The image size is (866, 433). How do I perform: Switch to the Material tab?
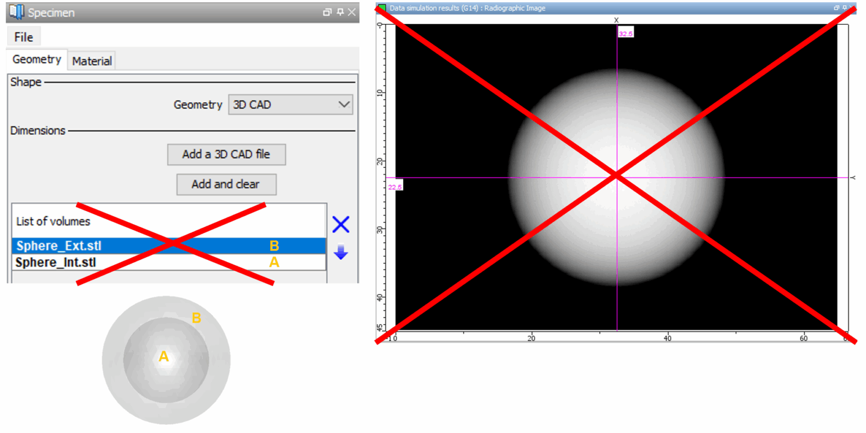pos(91,61)
